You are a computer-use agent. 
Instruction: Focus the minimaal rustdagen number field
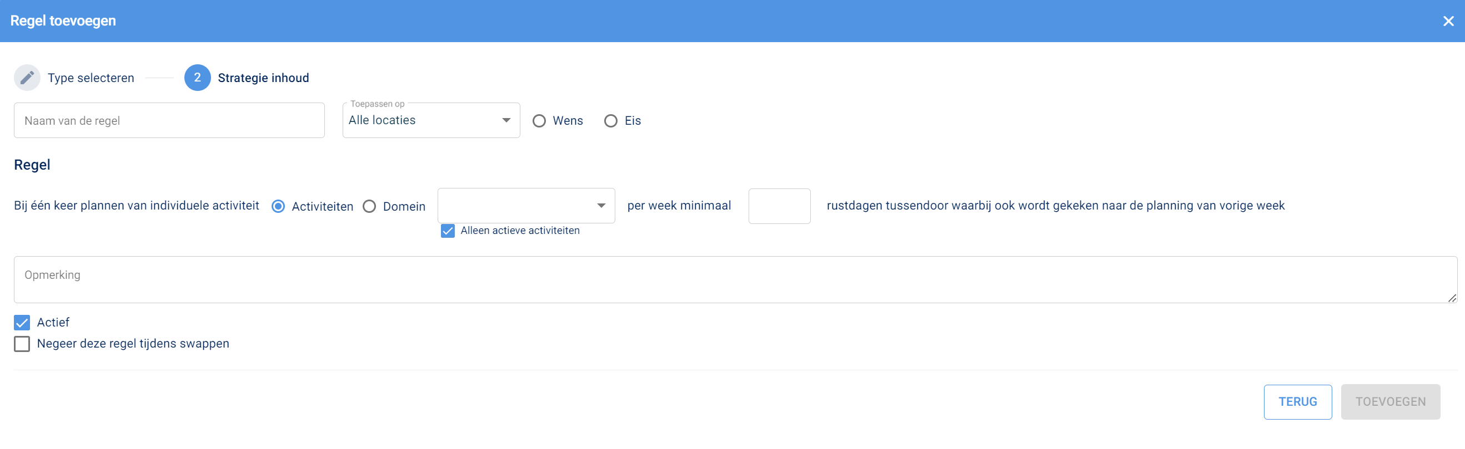(x=779, y=206)
